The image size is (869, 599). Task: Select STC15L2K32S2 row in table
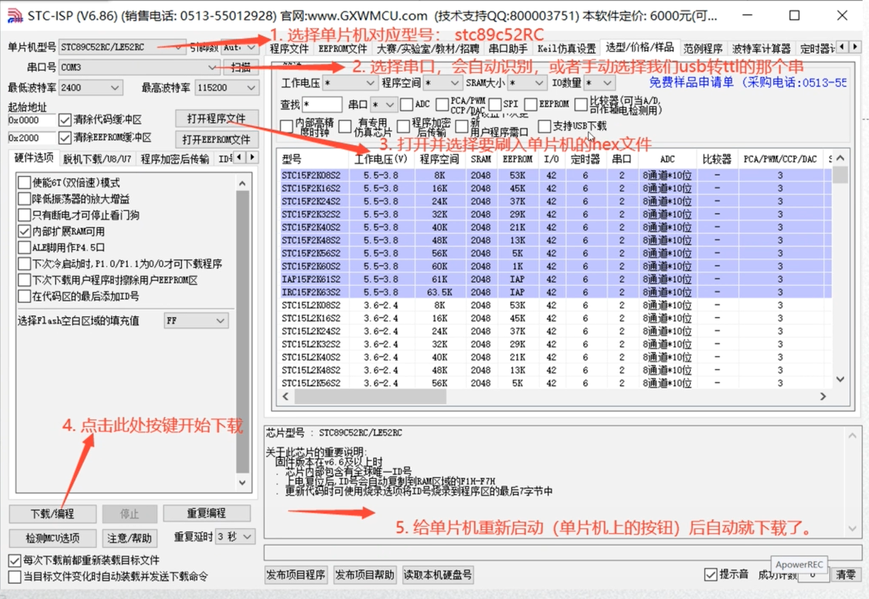[556, 344]
